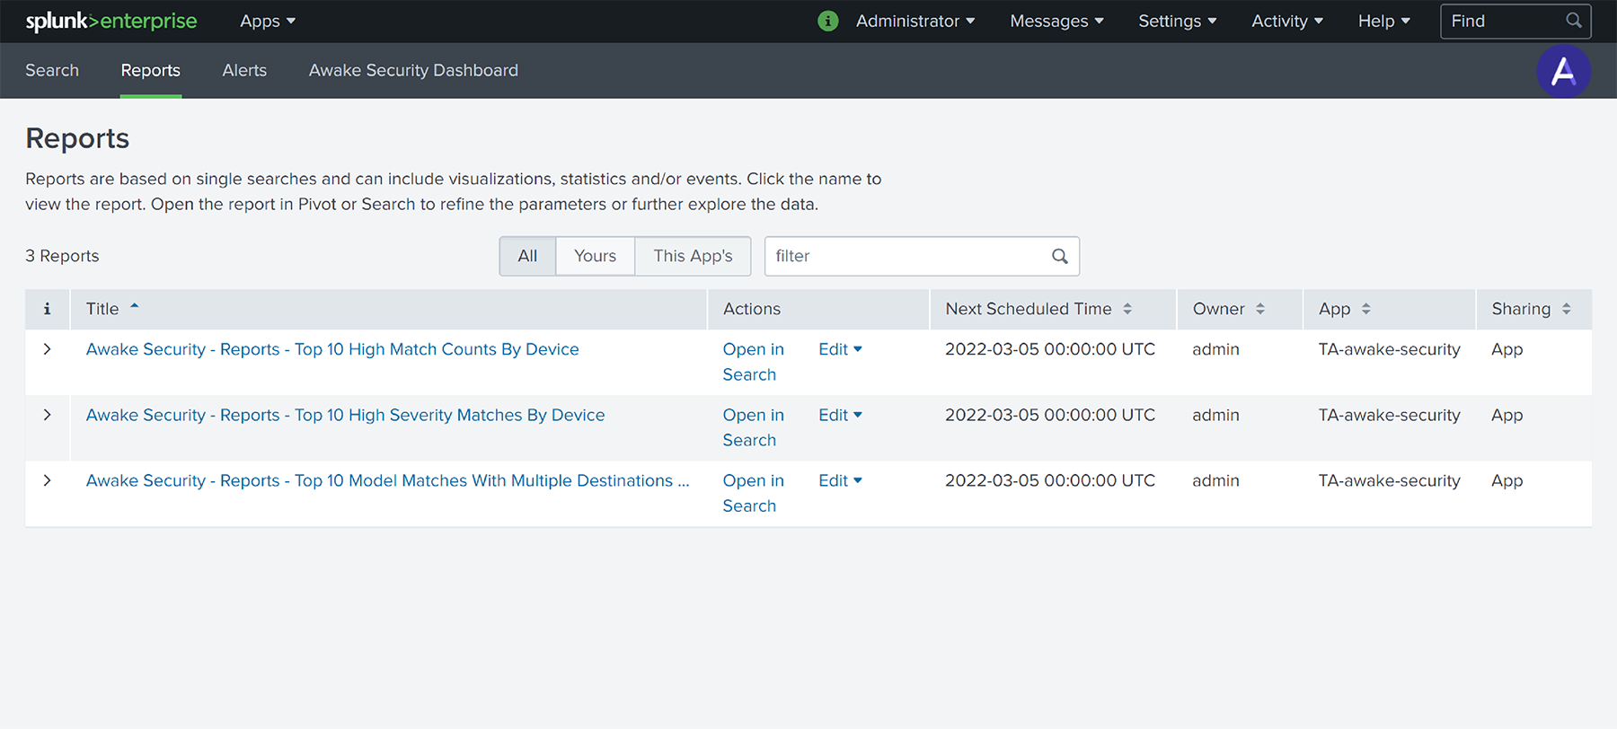
Task: Click scheduled time in High Severity Matches row
Action: (x=1050, y=415)
